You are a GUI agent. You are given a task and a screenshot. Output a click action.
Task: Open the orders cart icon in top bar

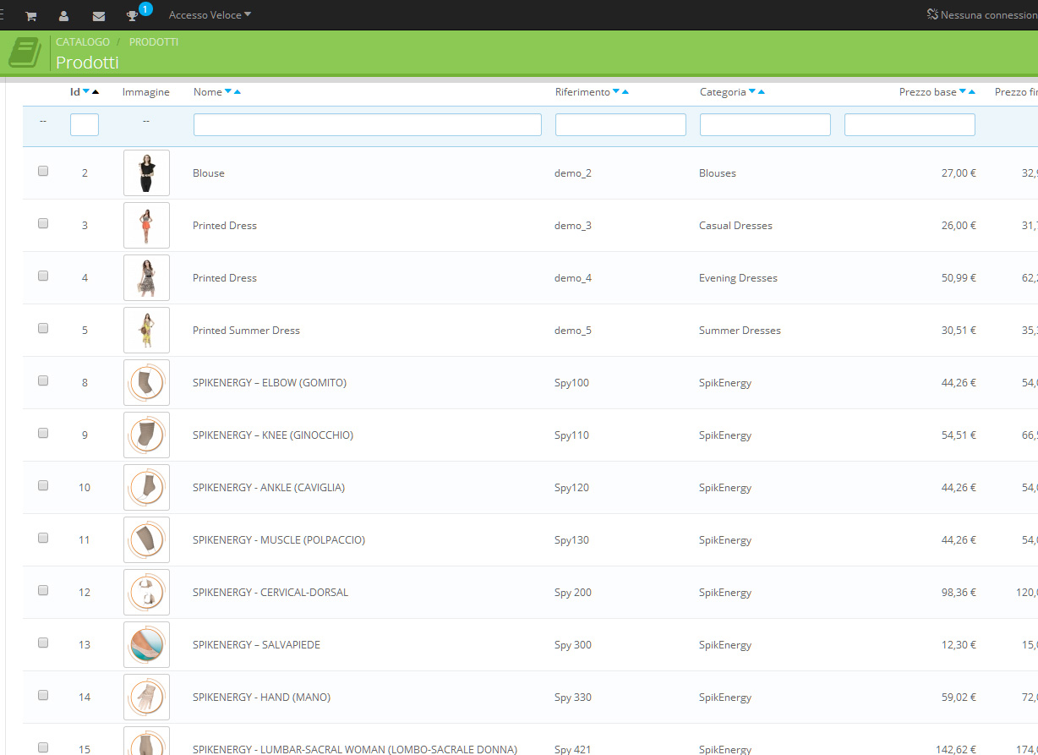[30, 16]
